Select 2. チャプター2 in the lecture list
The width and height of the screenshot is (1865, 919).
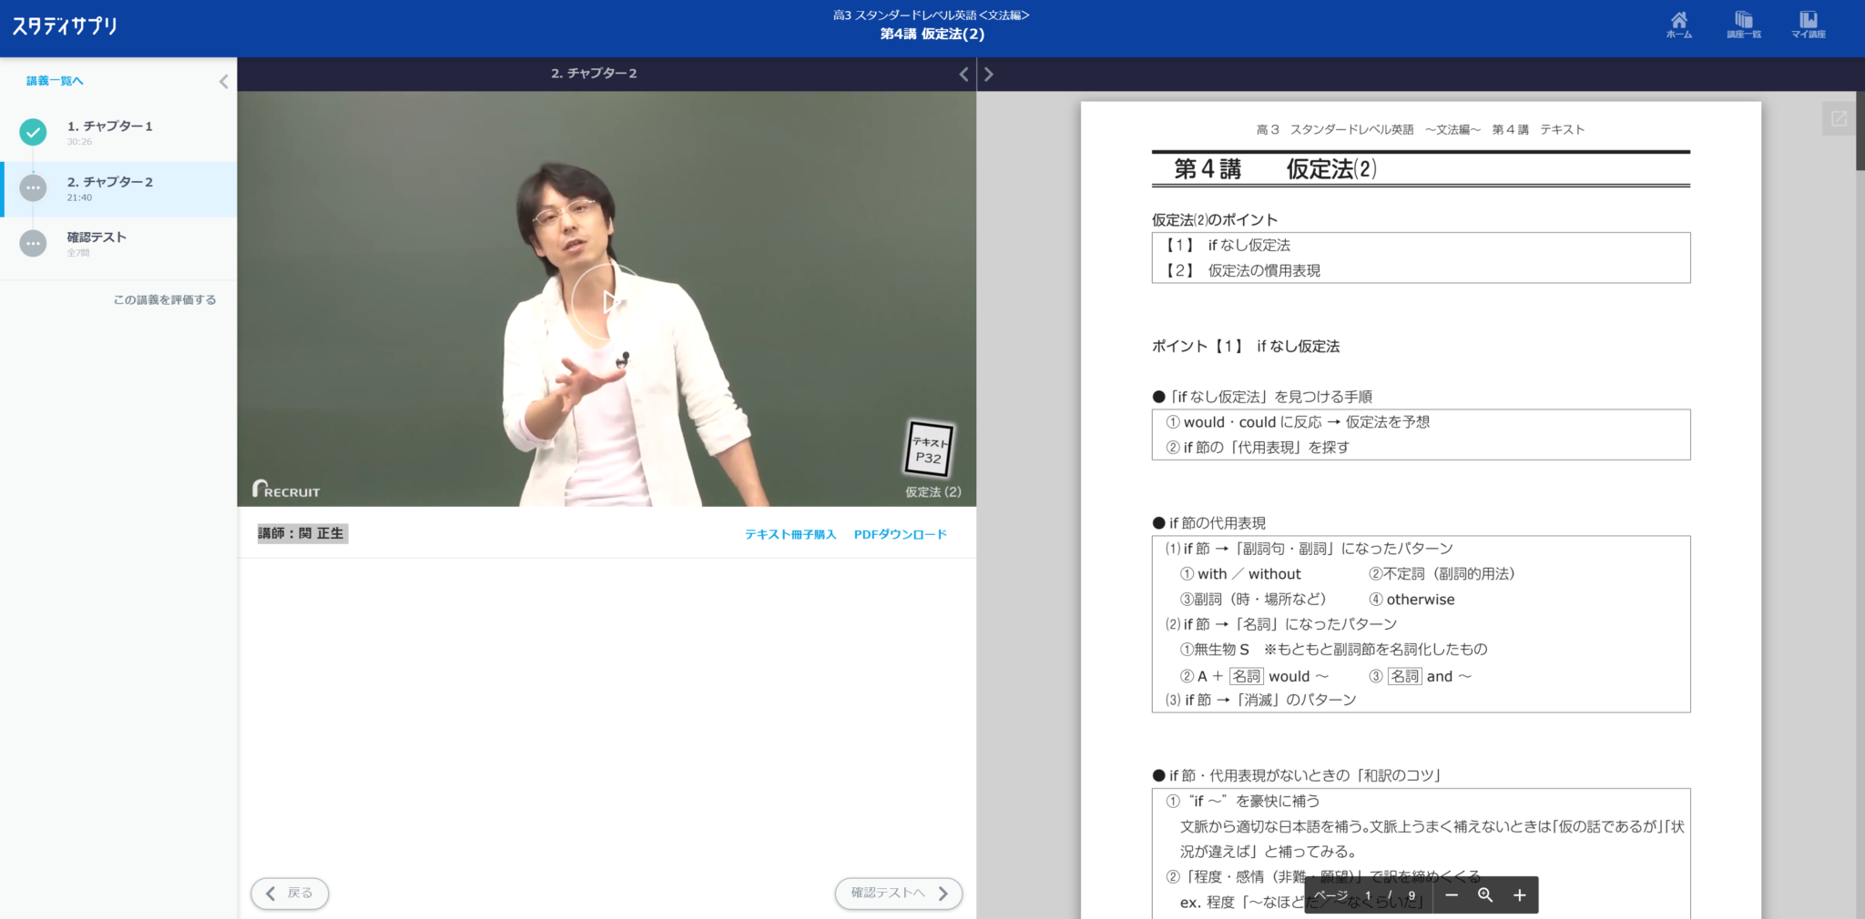118,189
